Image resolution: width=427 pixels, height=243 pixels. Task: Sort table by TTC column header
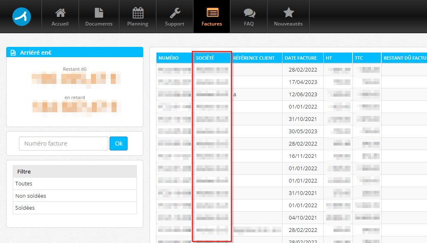click(359, 58)
